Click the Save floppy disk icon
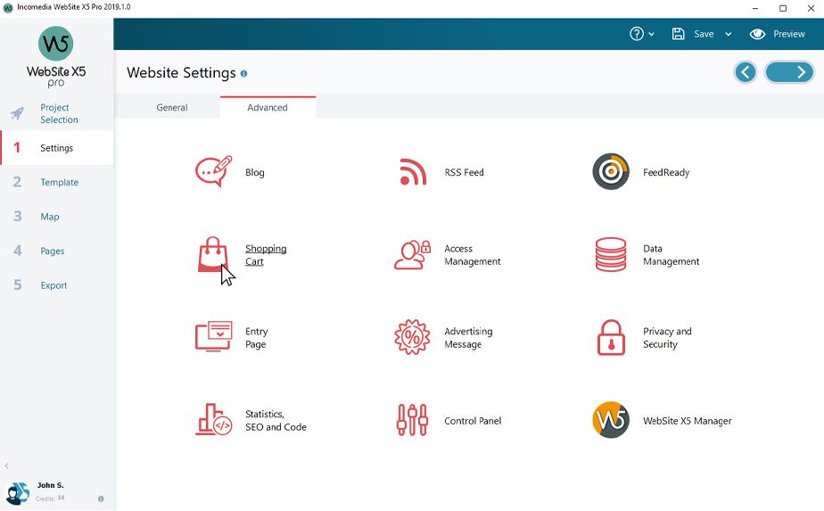This screenshot has width=824, height=511. (x=679, y=34)
